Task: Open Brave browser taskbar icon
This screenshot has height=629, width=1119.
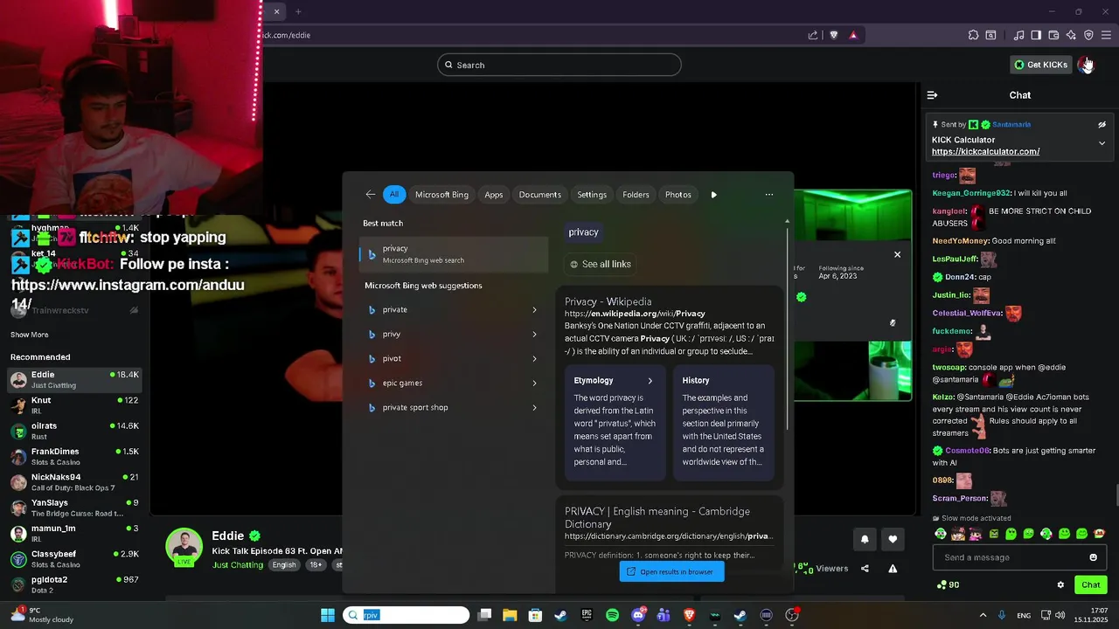Action: (x=689, y=615)
